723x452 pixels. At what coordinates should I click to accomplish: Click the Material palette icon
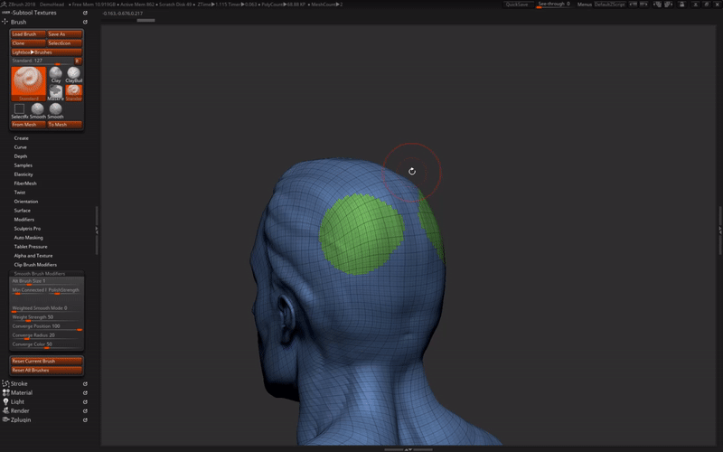point(5,392)
